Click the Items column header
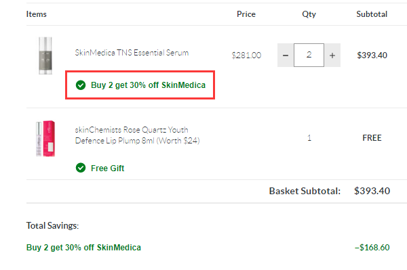Image resolution: width=407 pixels, height=270 pixels. [37, 14]
